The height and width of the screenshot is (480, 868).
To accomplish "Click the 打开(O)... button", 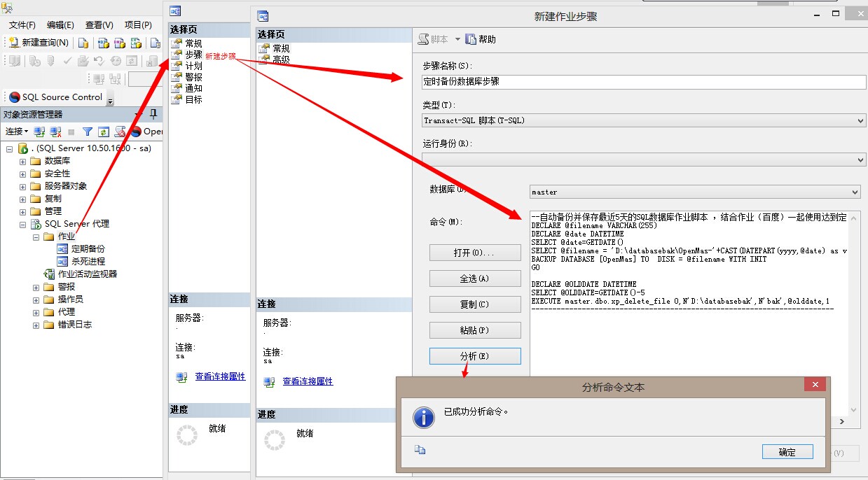I will point(475,253).
